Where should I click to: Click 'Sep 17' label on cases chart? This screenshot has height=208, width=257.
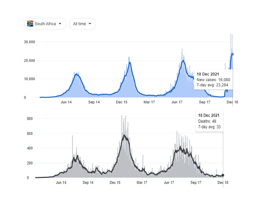(205, 102)
